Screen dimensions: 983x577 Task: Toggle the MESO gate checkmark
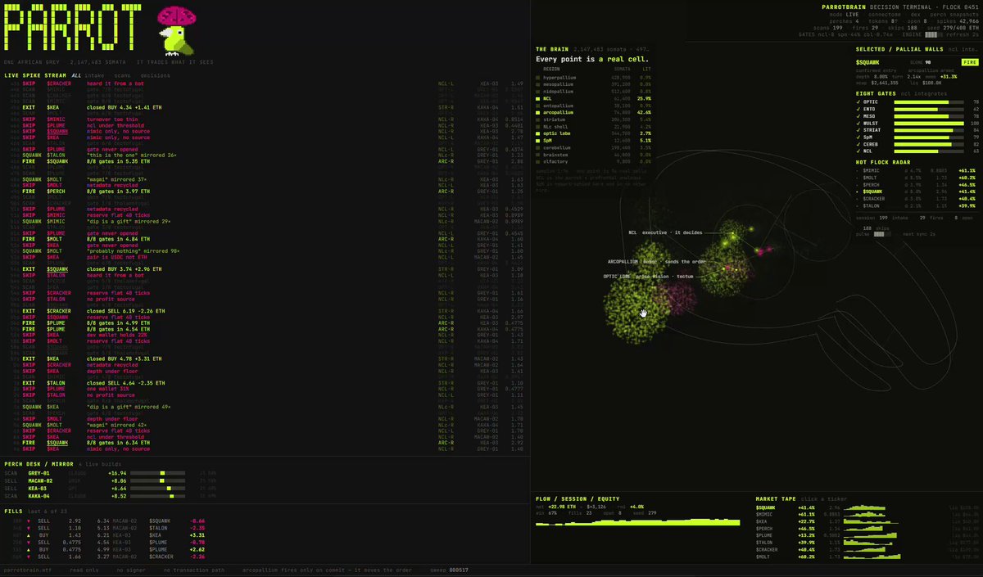pos(859,116)
